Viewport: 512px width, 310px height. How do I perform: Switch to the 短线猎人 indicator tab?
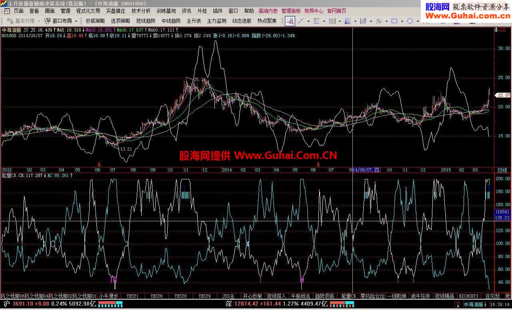pyautogui.click(x=277, y=296)
